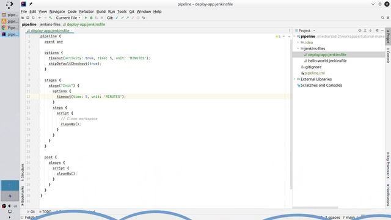Viewport: 391px width, 220px height.
Task: Open the File menu
Action: (x=24, y=12)
